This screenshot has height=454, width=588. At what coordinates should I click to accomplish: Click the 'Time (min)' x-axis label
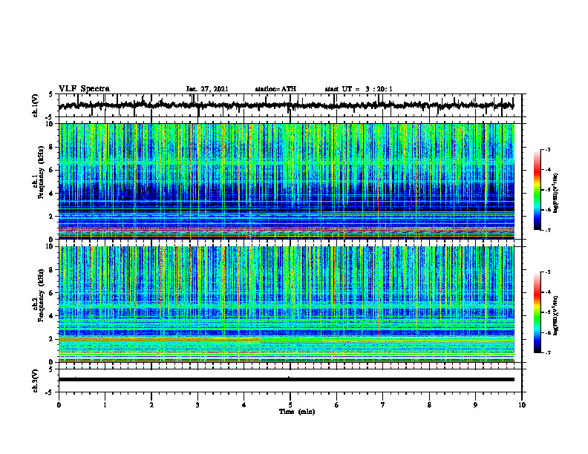pyautogui.click(x=297, y=412)
